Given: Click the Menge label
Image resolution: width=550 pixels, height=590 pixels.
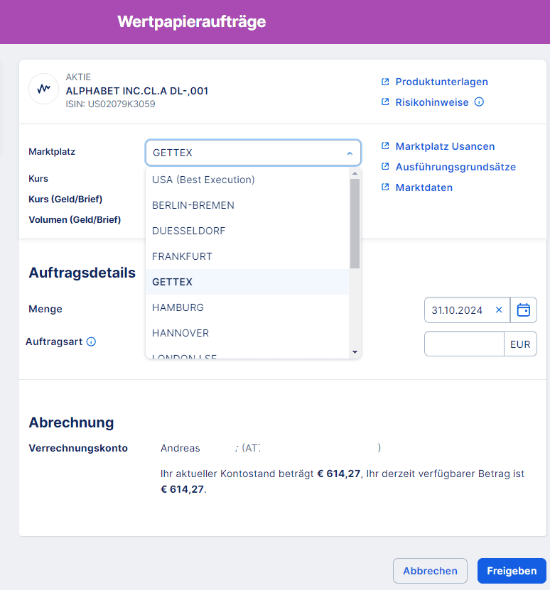Looking at the screenshot, I should [x=45, y=309].
